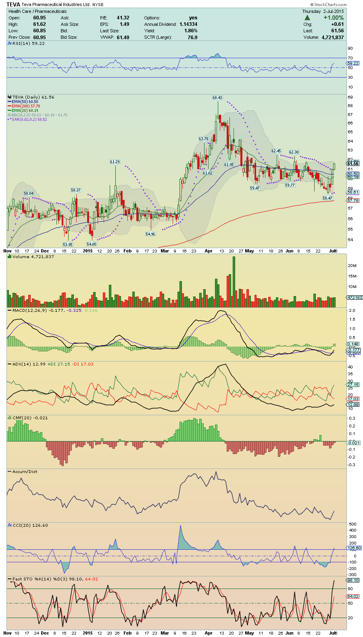The width and height of the screenshot is (363, 637).
Task: Select the High value 61.62
Action: pyautogui.click(x=40, y=24)
